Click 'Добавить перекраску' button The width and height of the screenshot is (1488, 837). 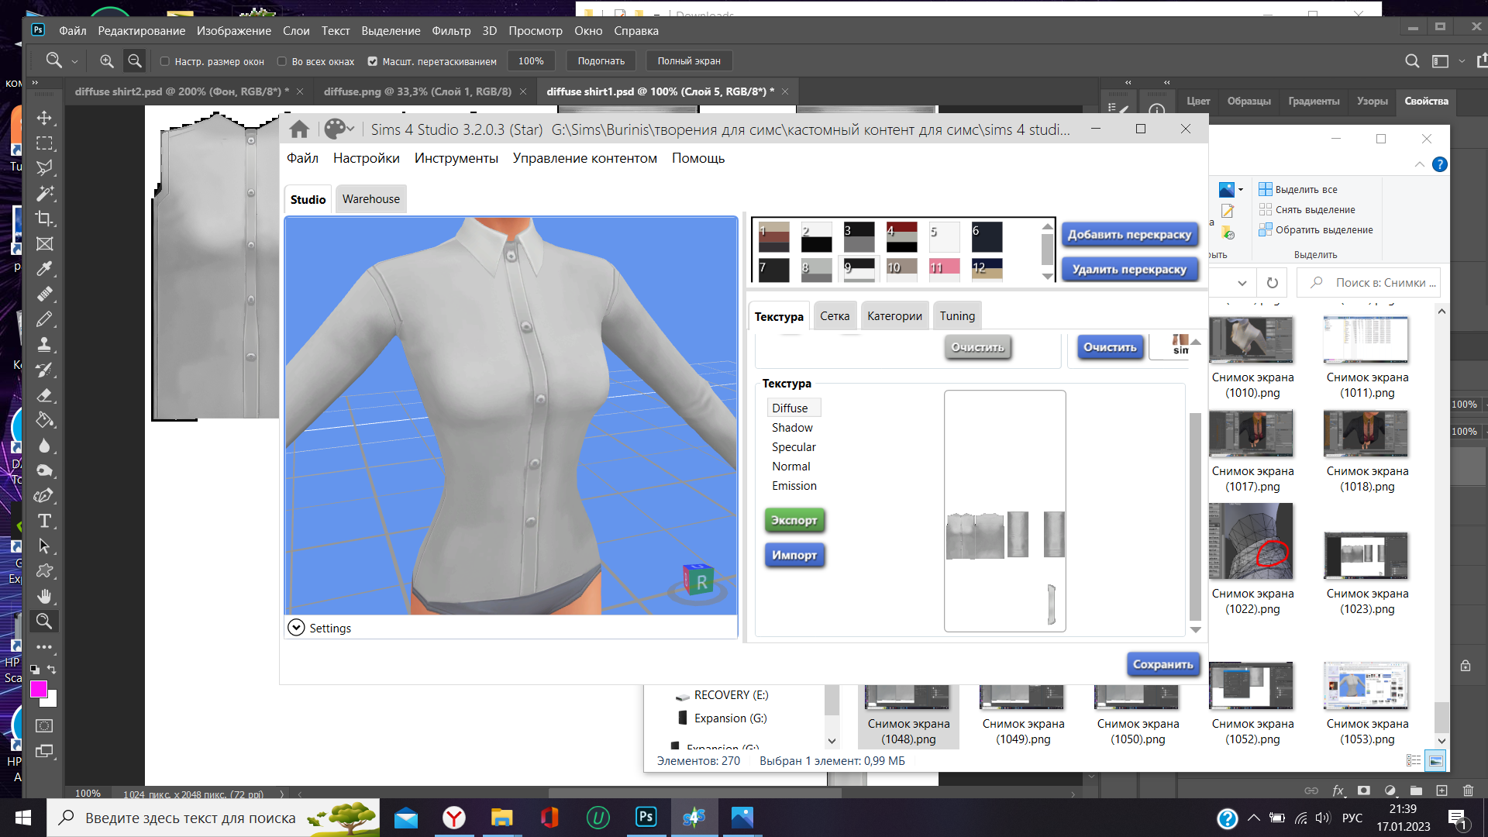pyautogui.click(x=1129, y=235)
